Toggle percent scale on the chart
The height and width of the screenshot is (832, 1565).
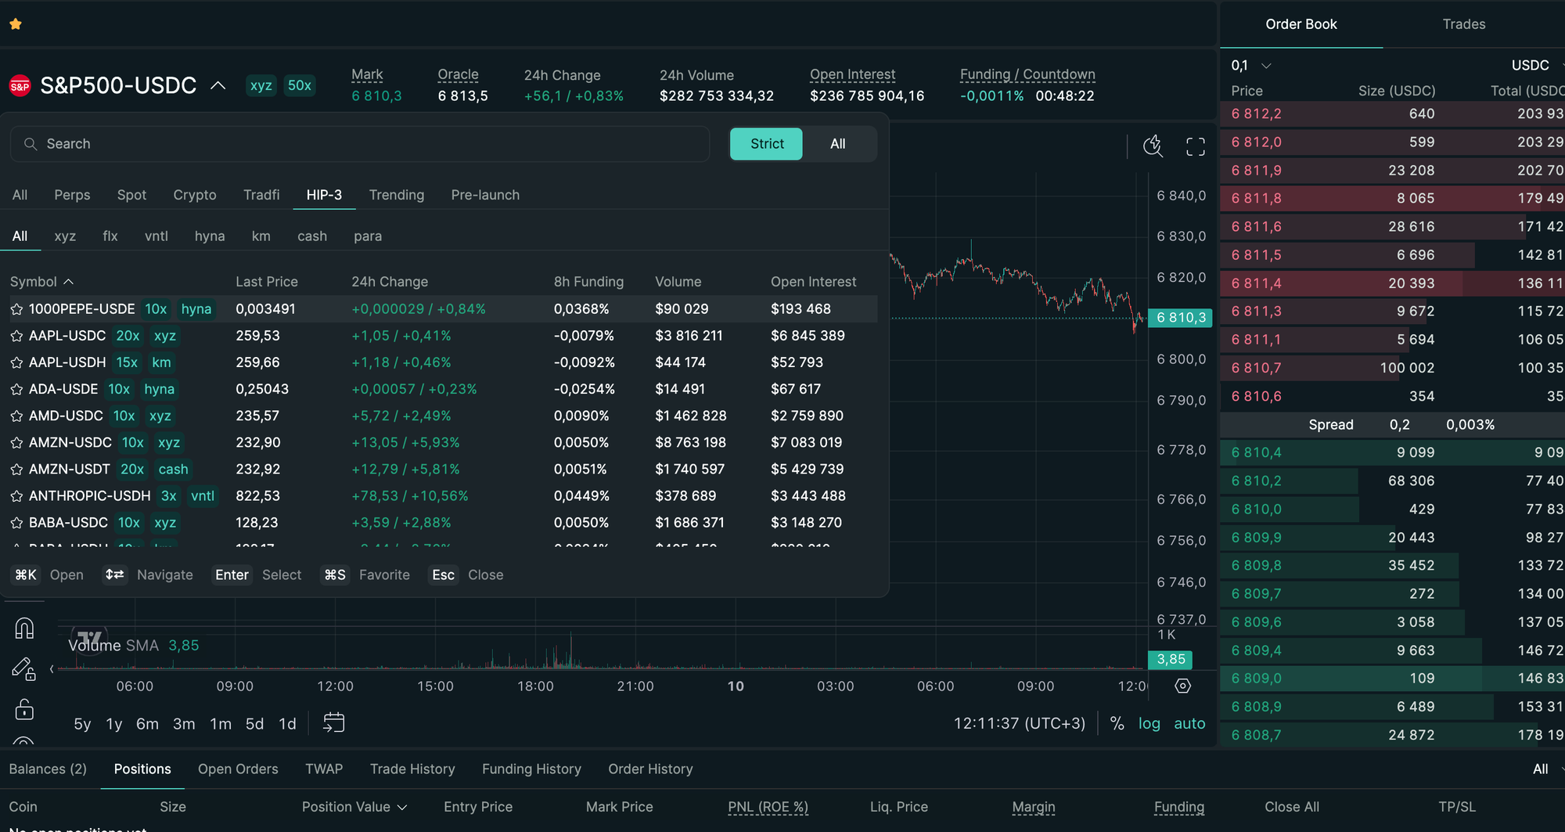coord(1117,723)
